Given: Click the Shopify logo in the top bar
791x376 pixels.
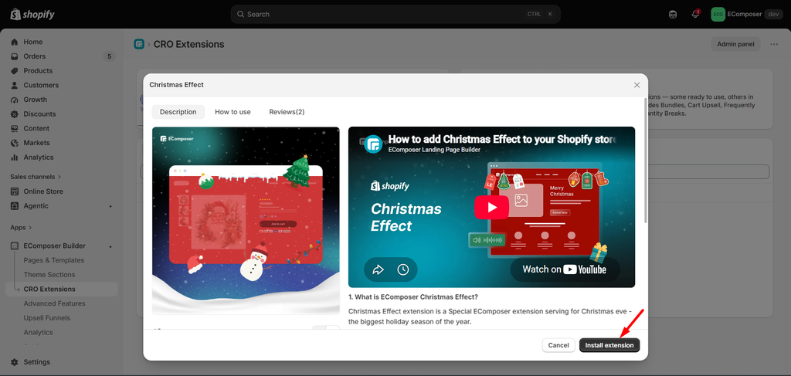Looking at the screenshot, I should pyautogui.click(x=32, y=14).
